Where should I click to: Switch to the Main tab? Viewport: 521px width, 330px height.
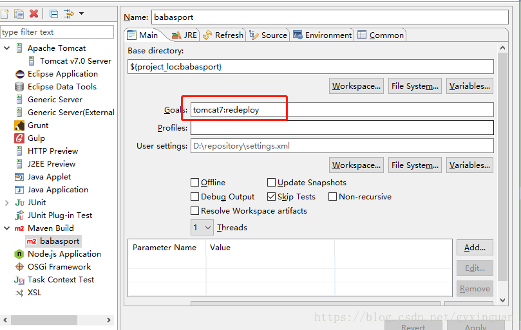[143, 35]
